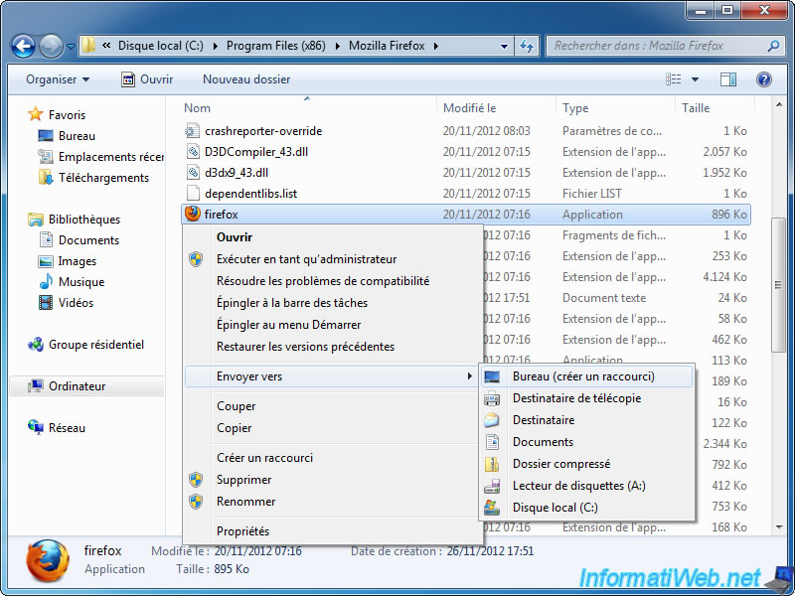
Task: Click 'Disque local (C:)' breadcrumb in address bar
Action: point(161,46)
